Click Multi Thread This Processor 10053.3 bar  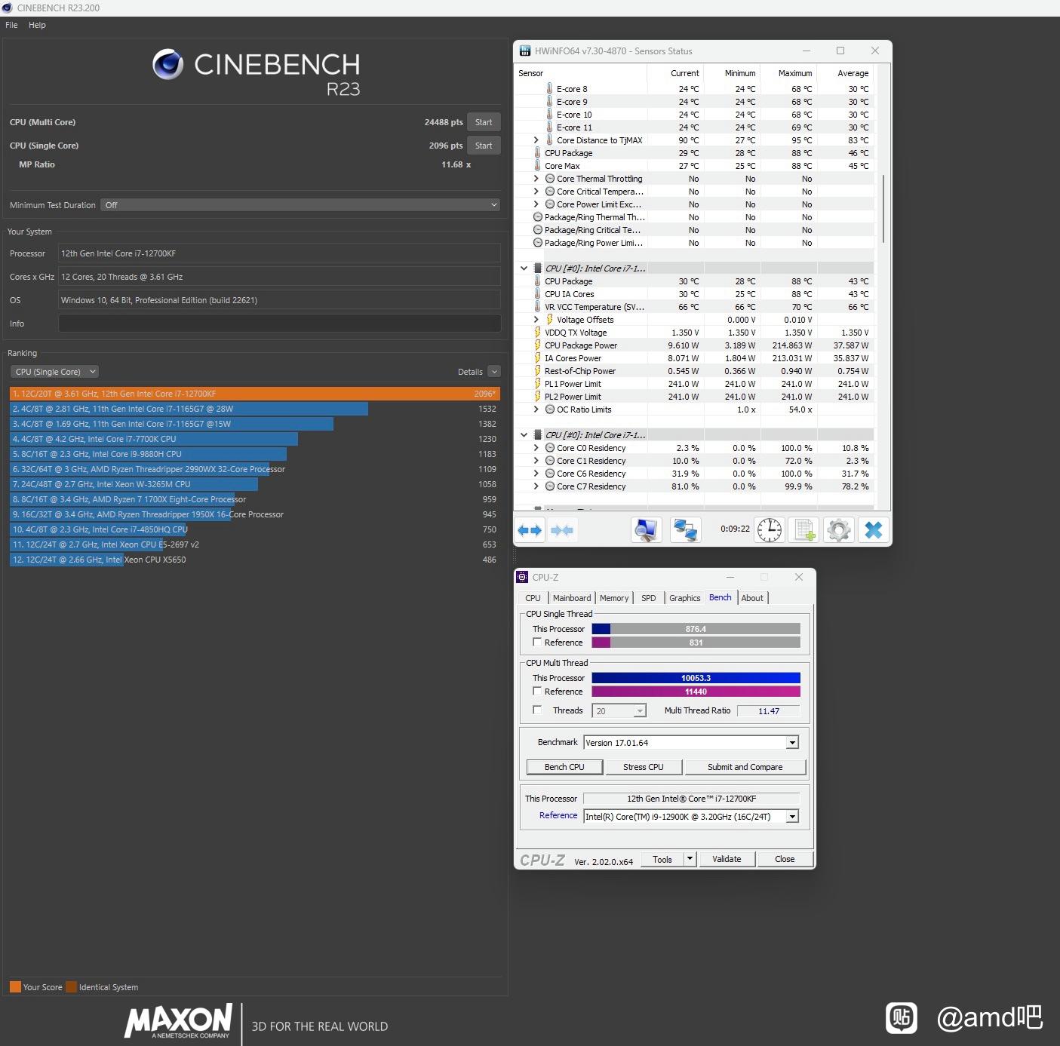(x=696, y=678)
